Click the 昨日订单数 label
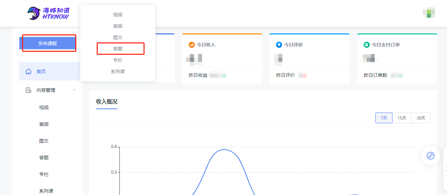This screenshot has height=195, width=447. click(375, 75)
